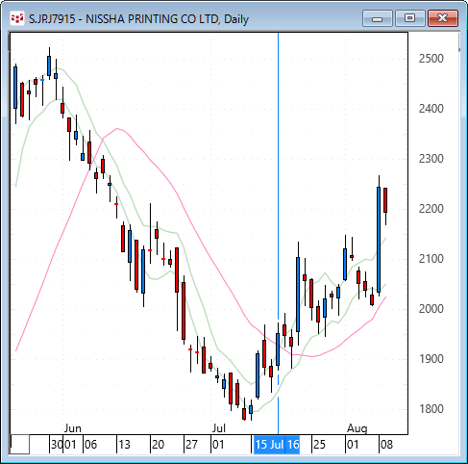Screen dimensions: 468x464
Task: Click the 13 date tick on time axis
Action: (x=124, y=445)
